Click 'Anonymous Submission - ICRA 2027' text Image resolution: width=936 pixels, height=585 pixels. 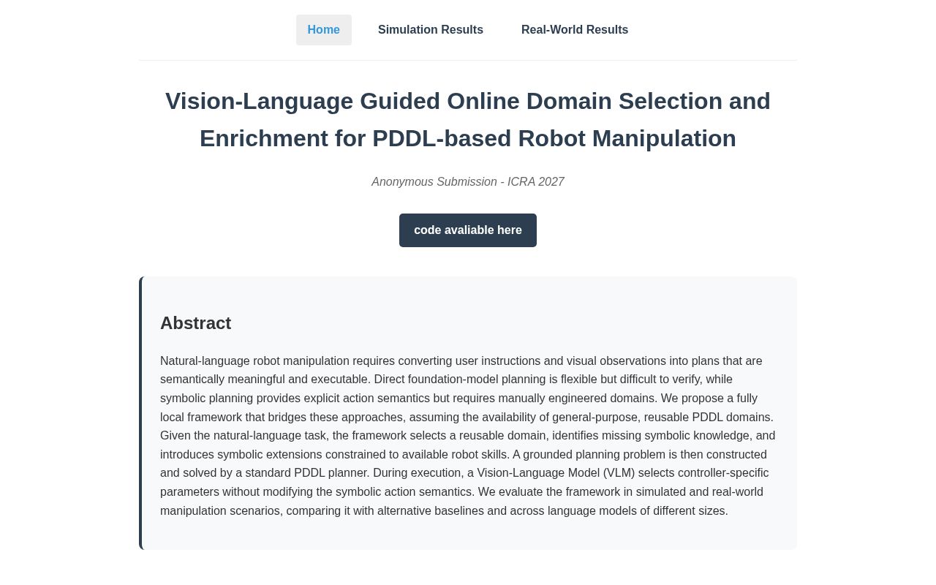pyautogui.click(x=468, y=182)
